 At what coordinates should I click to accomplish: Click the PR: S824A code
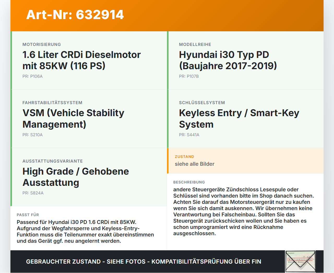[x=33, y=193]
